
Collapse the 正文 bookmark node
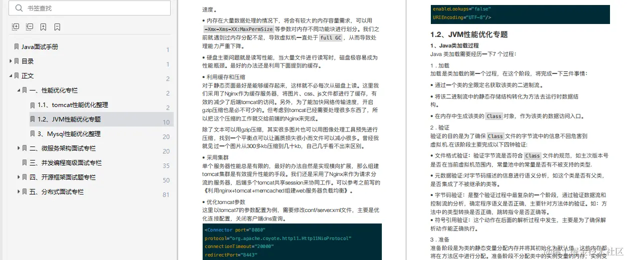point(11,75)
